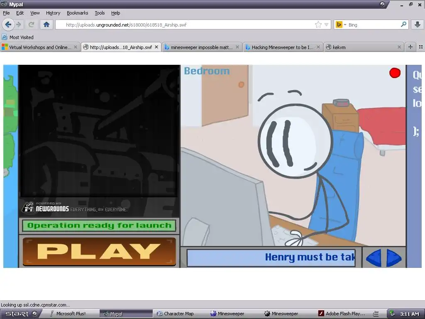The height and width of the screenshot is (319, 425).
Task: Open the Edit menu
Action: coord(20,13)
